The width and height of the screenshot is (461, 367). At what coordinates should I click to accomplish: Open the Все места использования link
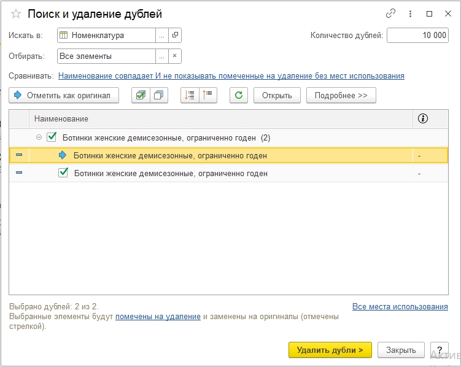click(x=400, y=306)
